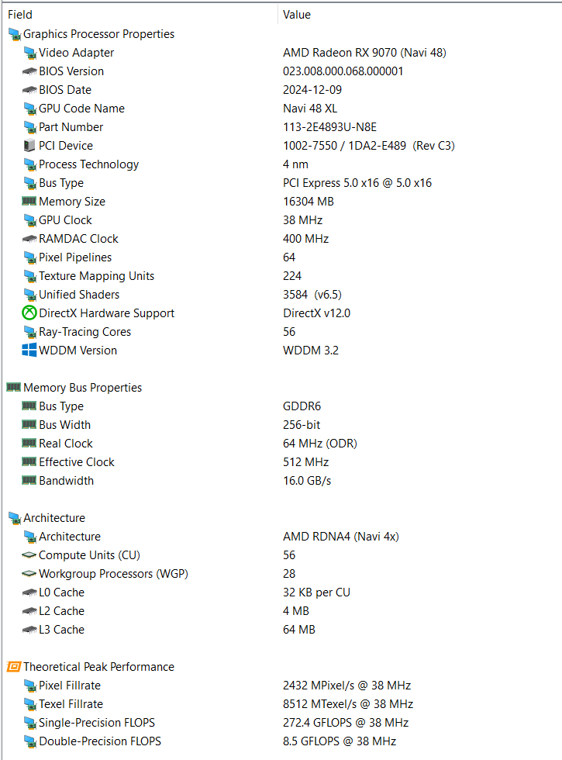Select 8512 MTexel/s @ 38 MHz value

point(348,704)
